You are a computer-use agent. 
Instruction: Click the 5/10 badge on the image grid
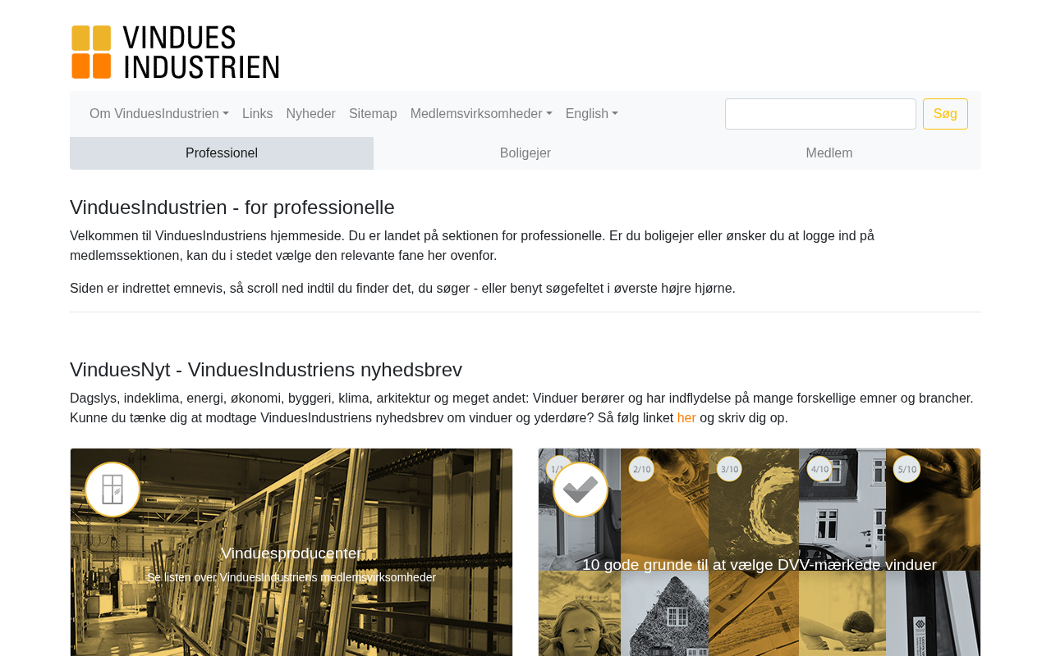point(906,468)
